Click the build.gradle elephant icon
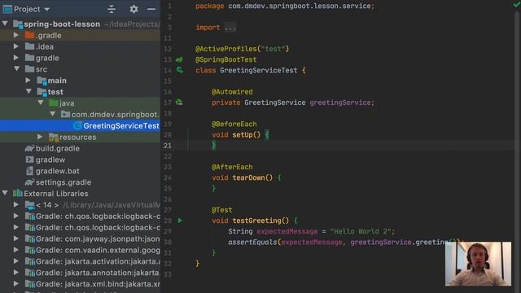521x293 pixels. (x=29, y=148)
